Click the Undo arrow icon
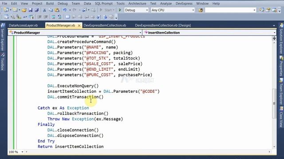284x159 pixels. 65,10
